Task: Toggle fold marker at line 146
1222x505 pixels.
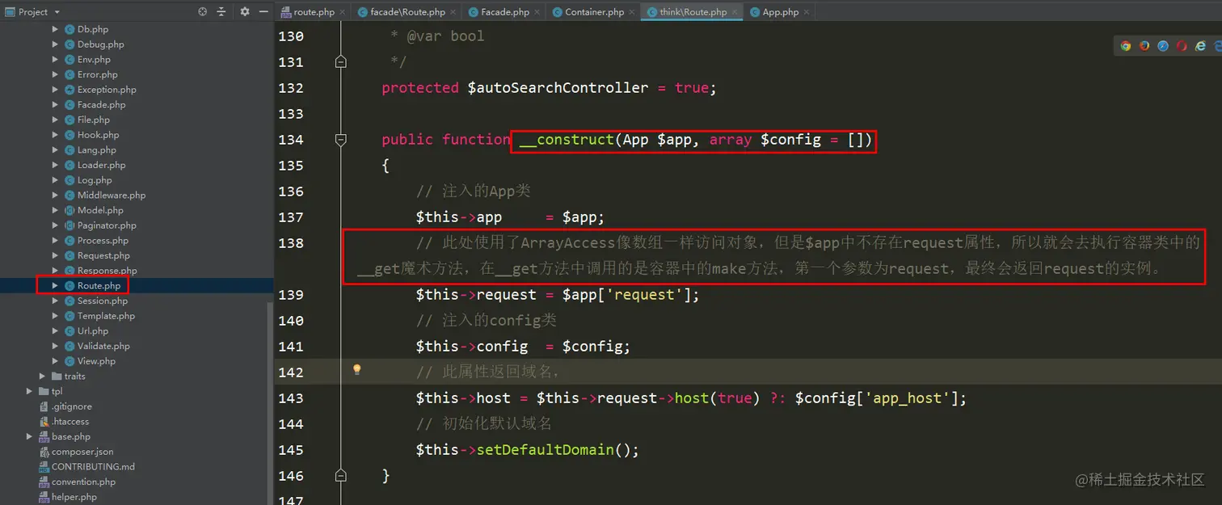Action: coord(341,475)
